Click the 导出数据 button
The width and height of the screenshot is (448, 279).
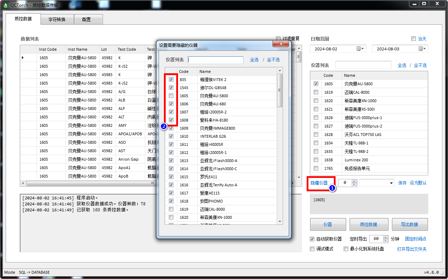409,224
